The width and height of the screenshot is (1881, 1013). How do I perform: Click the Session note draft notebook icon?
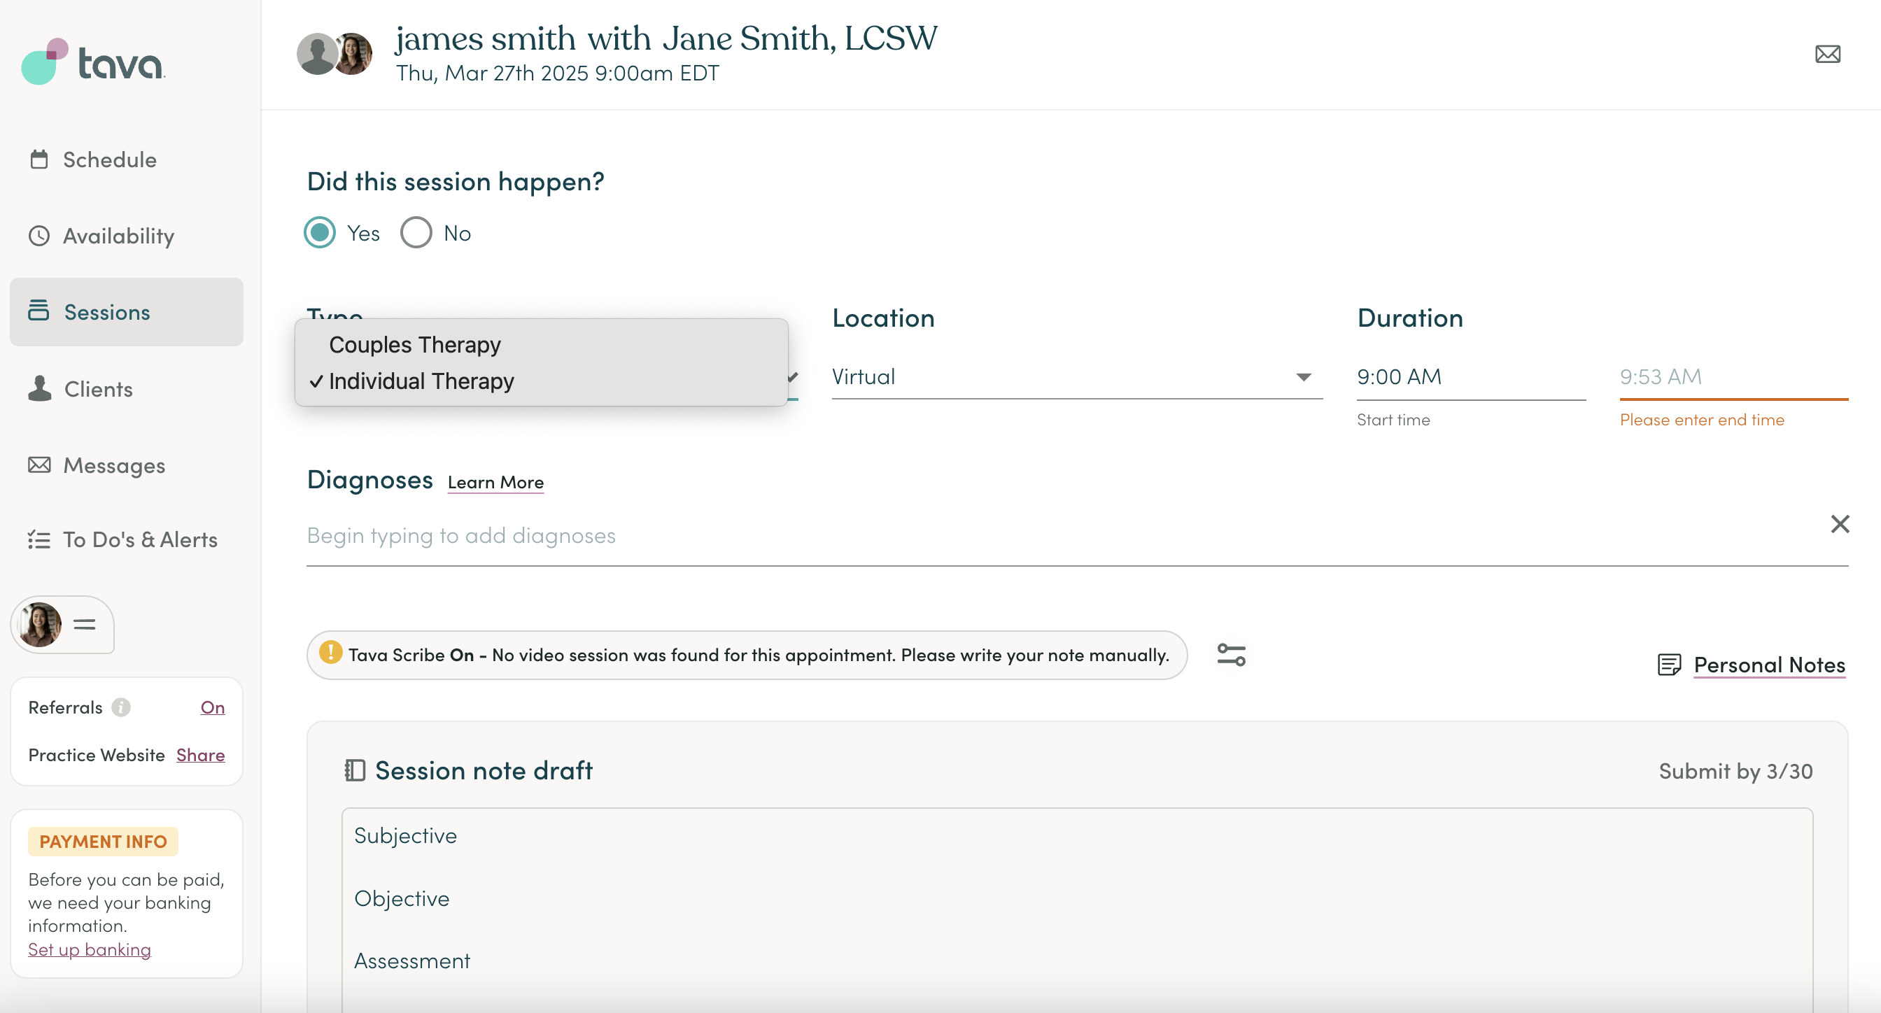click(355, 770)
